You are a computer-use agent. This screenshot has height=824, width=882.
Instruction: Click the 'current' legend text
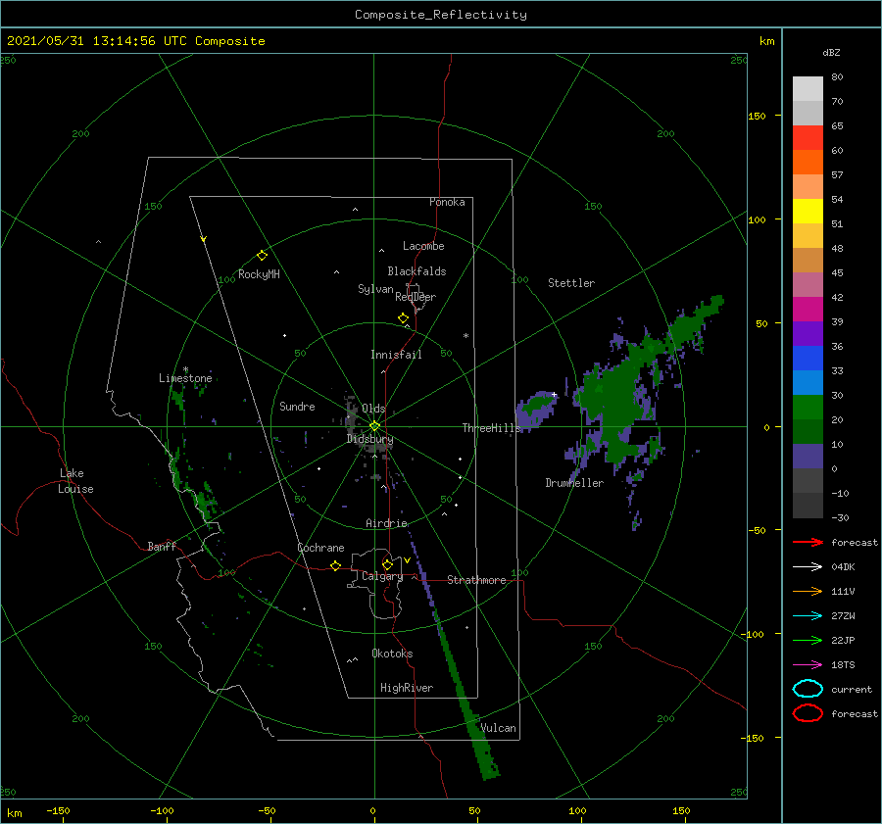click(x=852, y=689)
